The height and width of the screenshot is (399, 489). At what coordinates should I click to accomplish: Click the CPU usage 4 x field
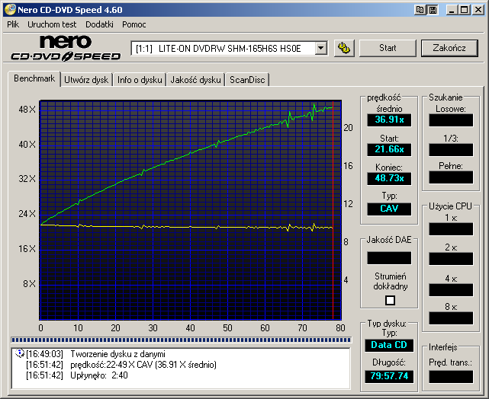pyautogui.click(x=451, y=290)
